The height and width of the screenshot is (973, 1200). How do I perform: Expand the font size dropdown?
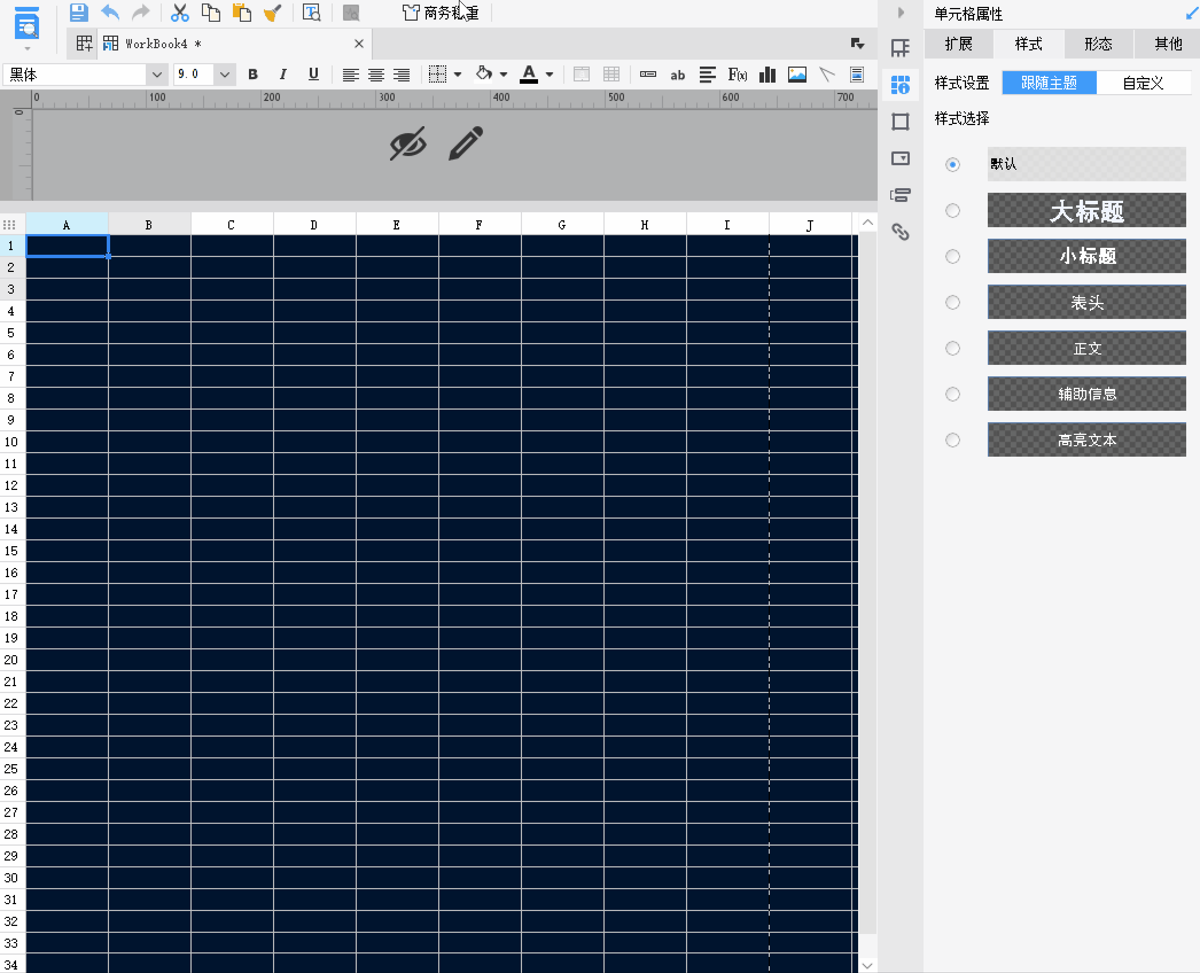[224, 75]
